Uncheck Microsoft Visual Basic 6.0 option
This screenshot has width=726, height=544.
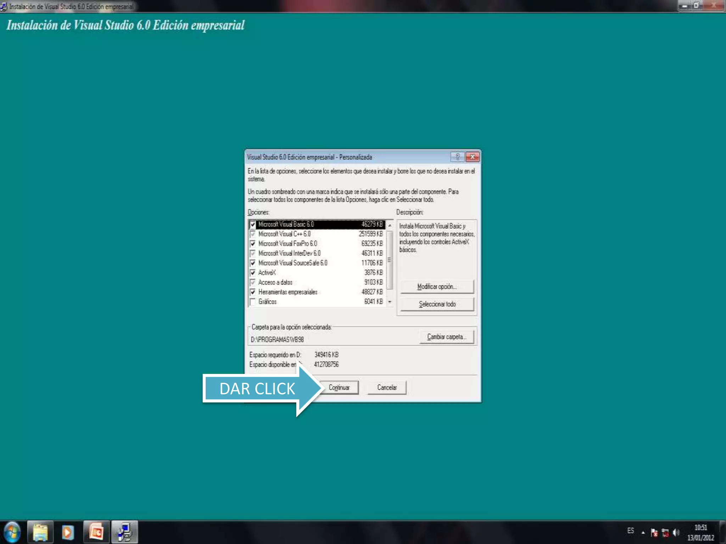tap(253, 225)
